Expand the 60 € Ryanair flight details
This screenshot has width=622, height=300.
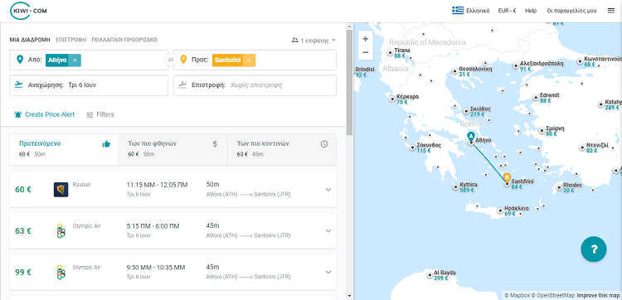(328, 190)
